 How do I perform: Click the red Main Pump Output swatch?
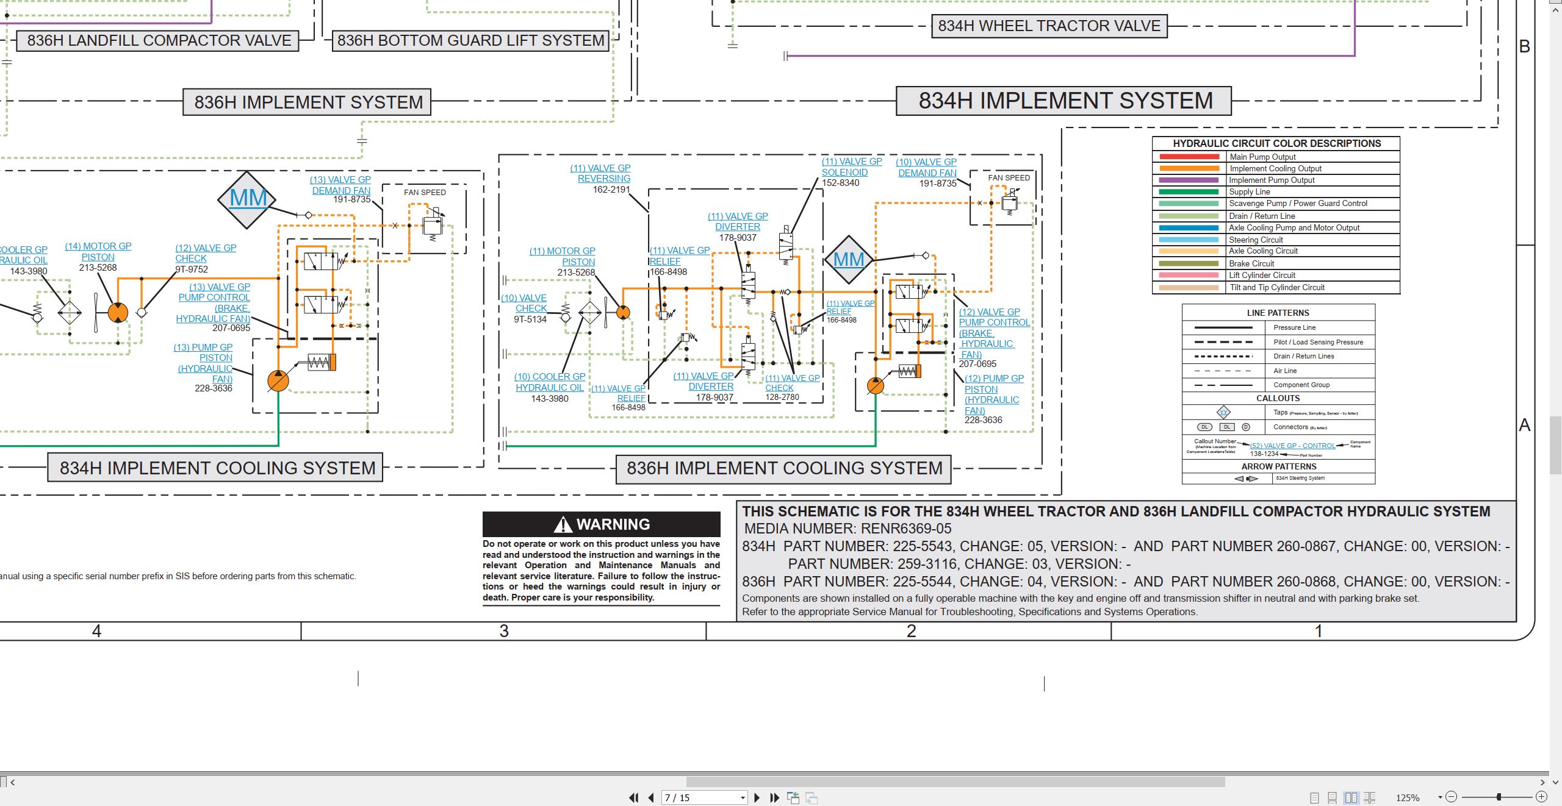1189,157
